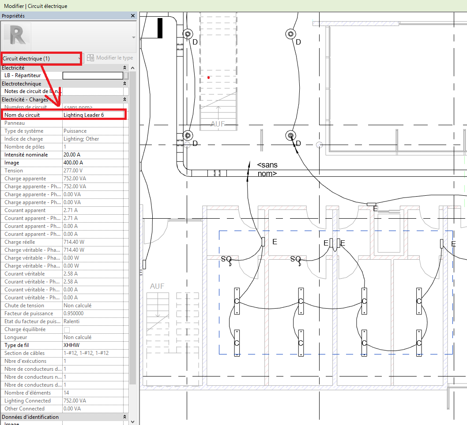The image size is (467, 425).
Task: Collapse the Electricité section
Action: [124, 68]
